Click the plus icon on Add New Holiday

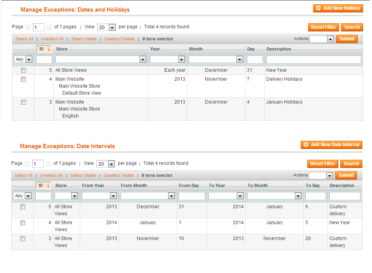(319, 8)
